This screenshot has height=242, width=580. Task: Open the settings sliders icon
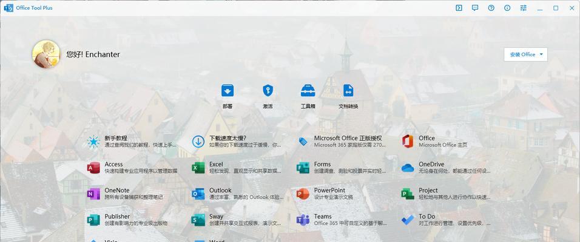[523, 8]
